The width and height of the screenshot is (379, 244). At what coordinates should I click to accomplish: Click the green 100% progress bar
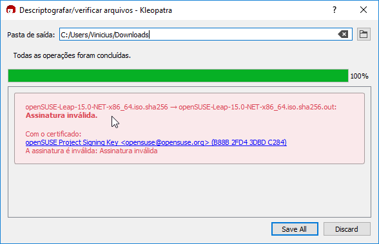[x=178, y=76]
